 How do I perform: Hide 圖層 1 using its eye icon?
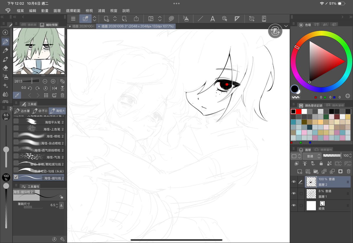(x=294, y=194)
